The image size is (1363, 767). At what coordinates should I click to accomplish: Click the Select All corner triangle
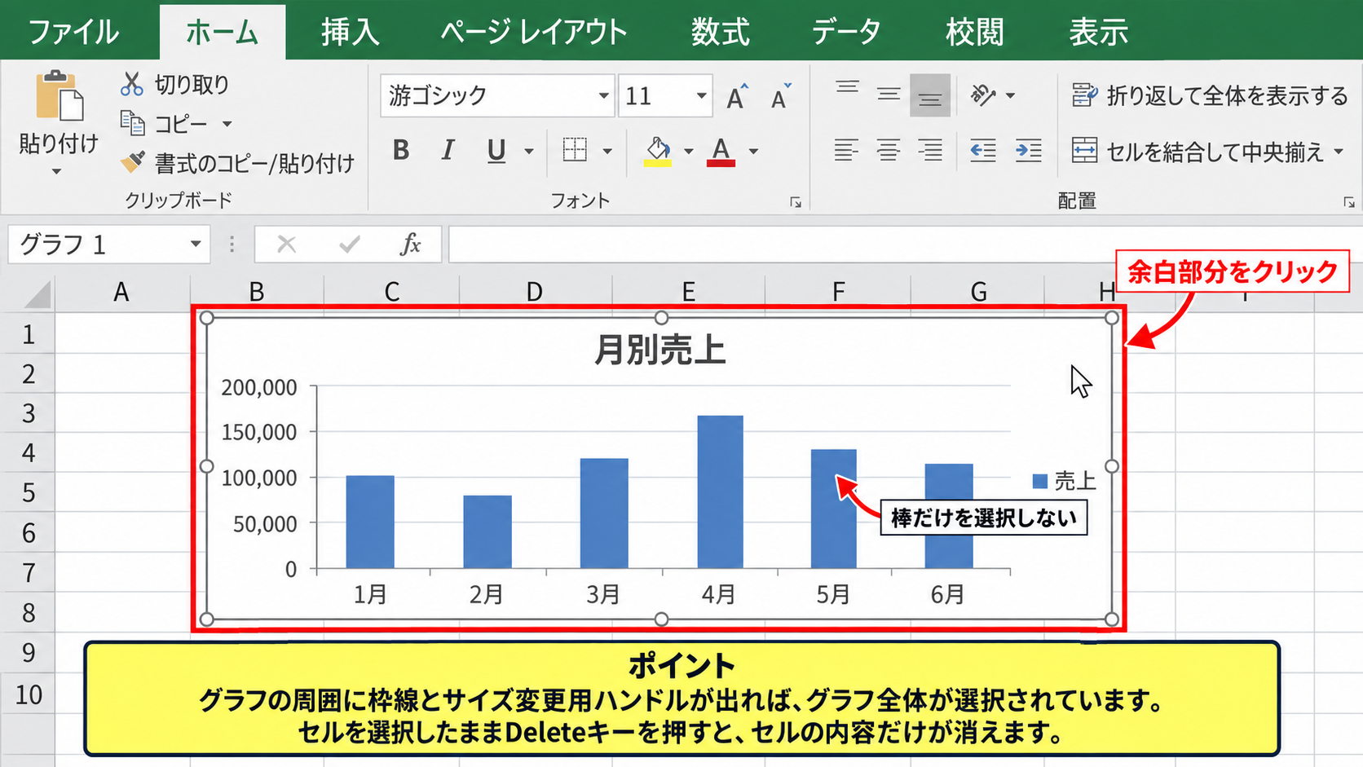(x=37, y=294)
